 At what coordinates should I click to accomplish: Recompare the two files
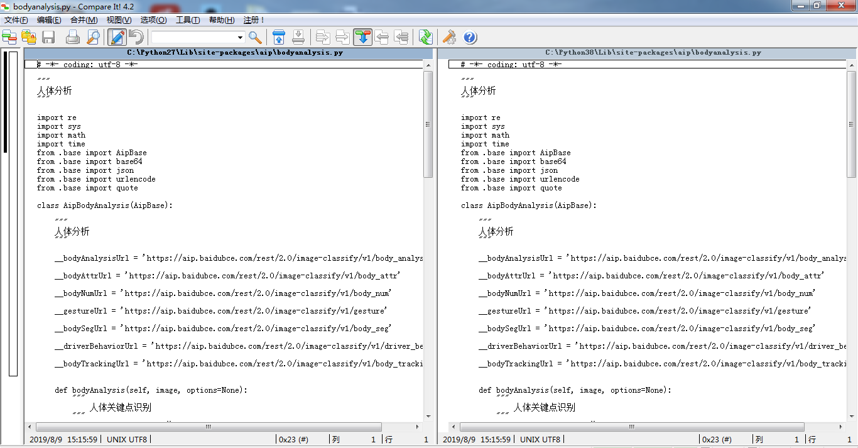click(425, 37)
